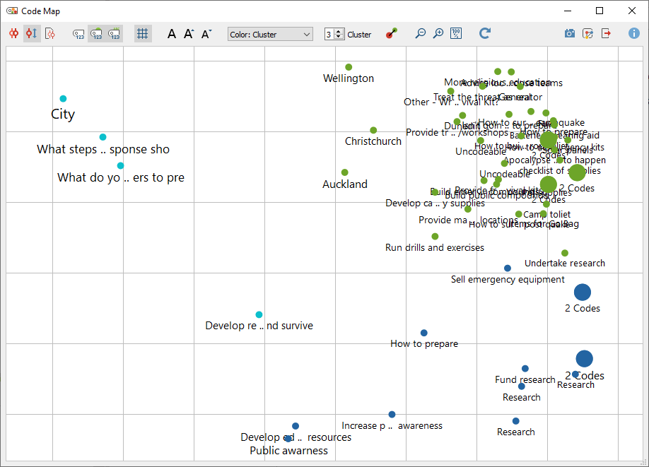This screenshot has width=649, height=467.
Task: Click the plain tag 123 frequency icon
Action: point(78,34)
